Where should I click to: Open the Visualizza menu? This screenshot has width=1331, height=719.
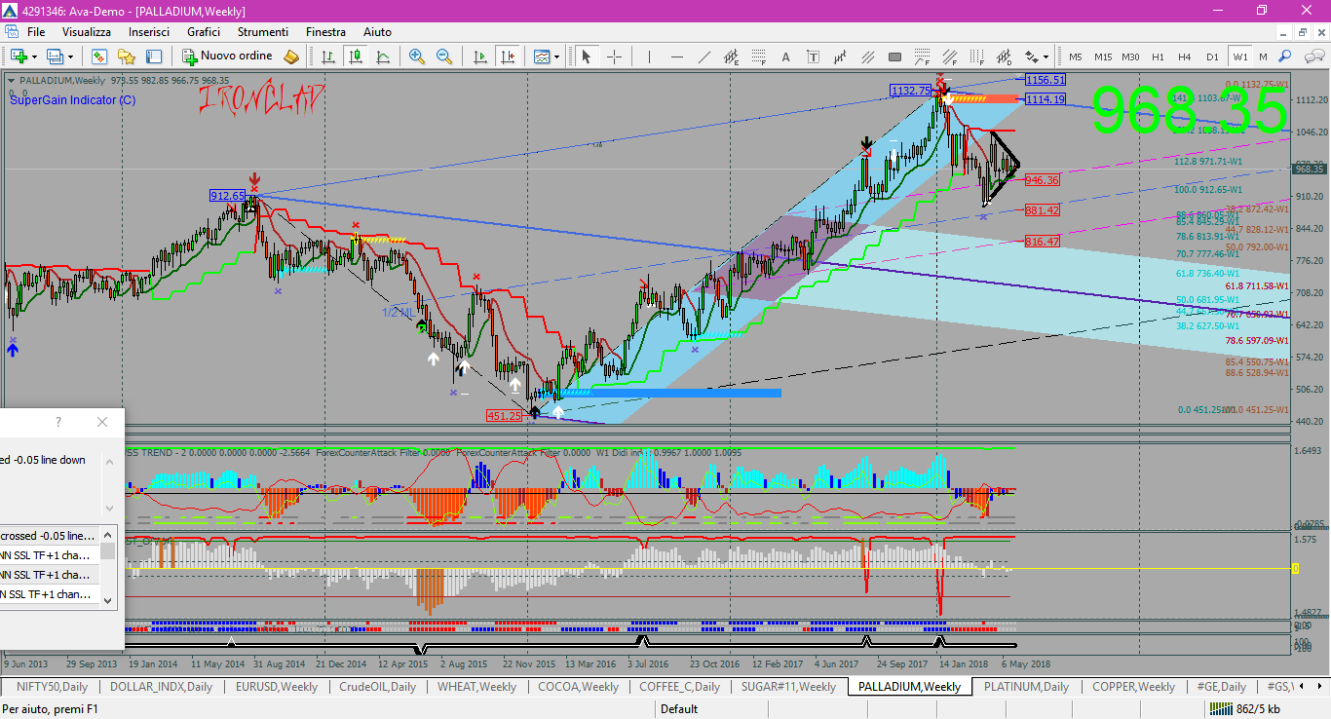(x=87, y=32)
